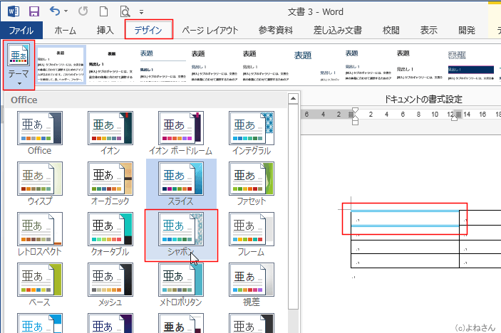Apply the ウィスプ theme
The image size is (501, 333).
tap(40, 184)
